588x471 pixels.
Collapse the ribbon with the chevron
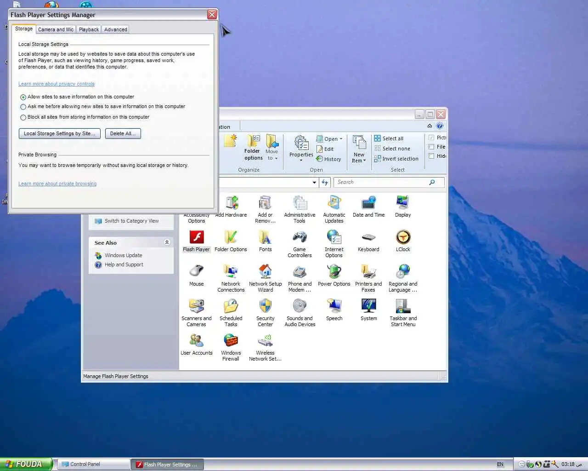pyautogui.click(x=430, y=126)
